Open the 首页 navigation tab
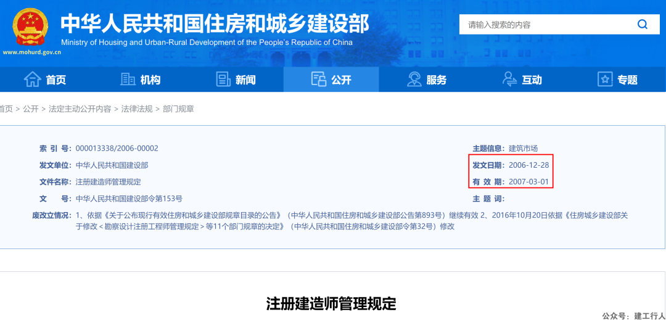The height and width of the screenshot is (320, 666). coord(46,80)
